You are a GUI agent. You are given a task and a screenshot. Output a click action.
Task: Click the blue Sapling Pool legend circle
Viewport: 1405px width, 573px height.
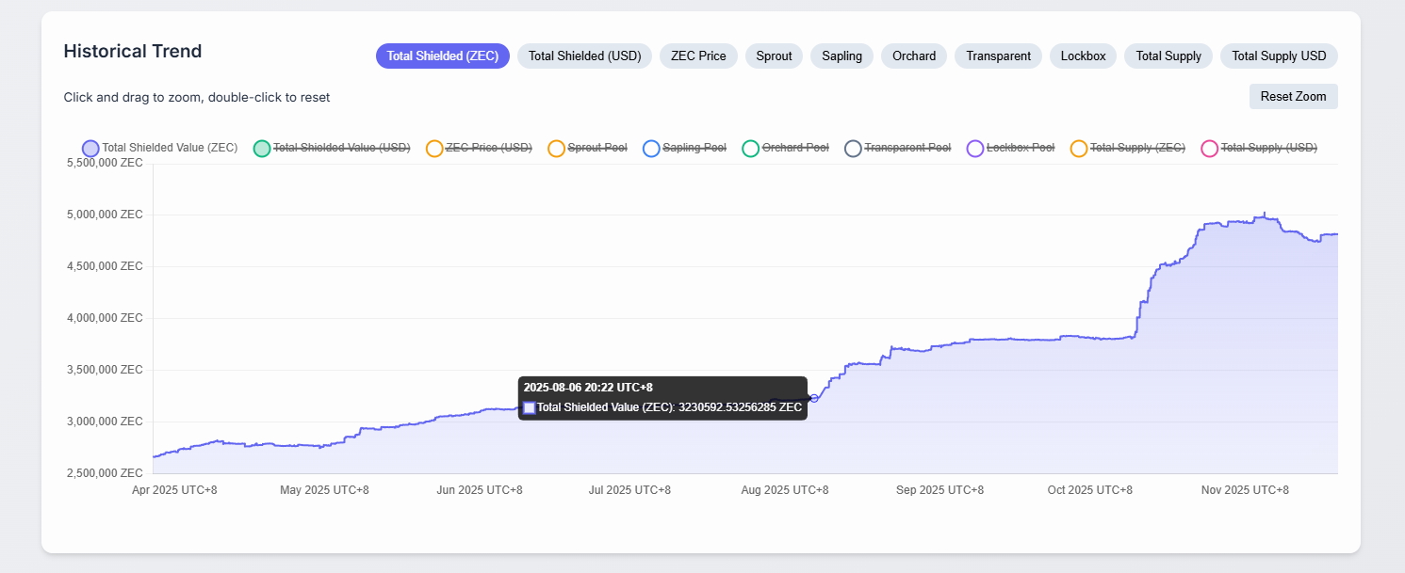point(651,148)
